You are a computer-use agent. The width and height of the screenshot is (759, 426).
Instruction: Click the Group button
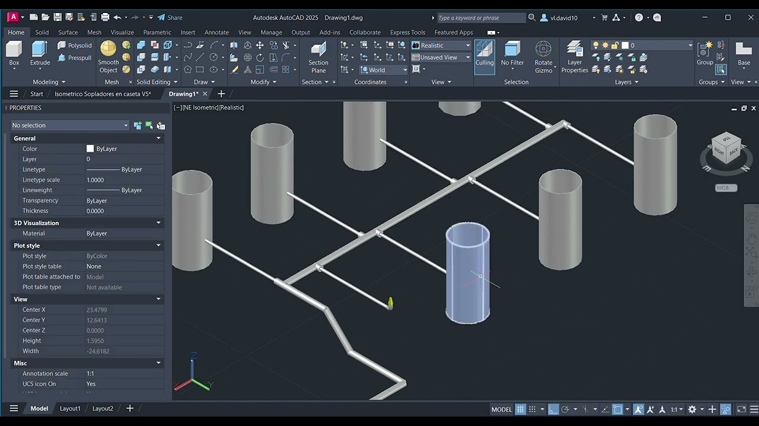[705, 53]
